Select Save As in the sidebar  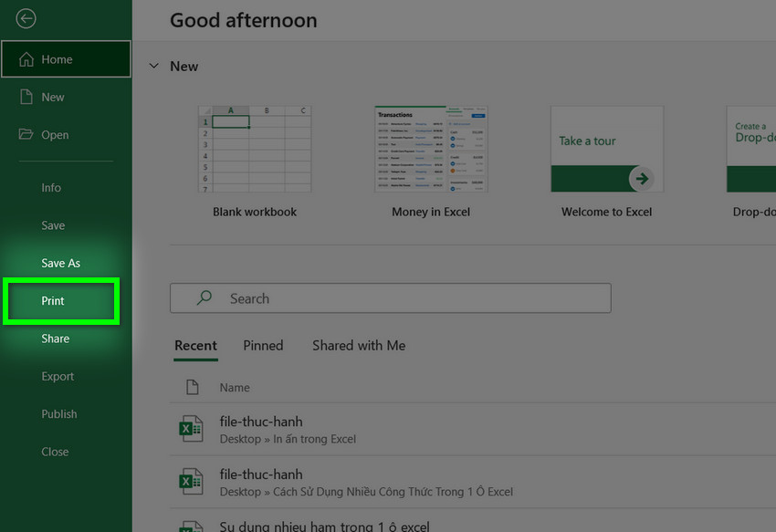(x=60, y=263)
